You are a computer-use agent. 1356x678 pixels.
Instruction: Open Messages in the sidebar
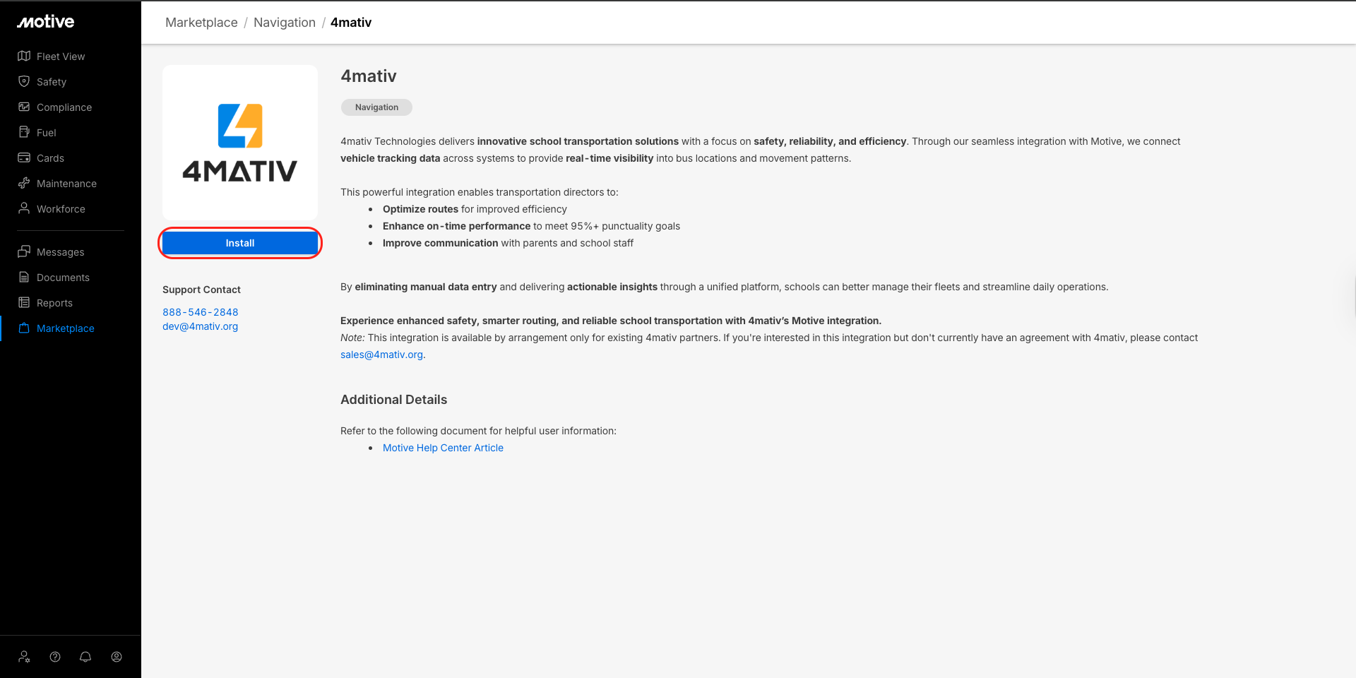(x=60, y=252)
